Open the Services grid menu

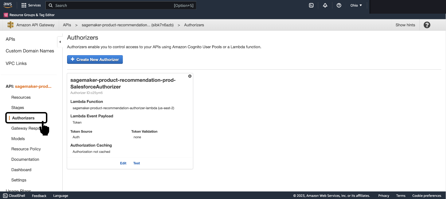coord(31,5)
